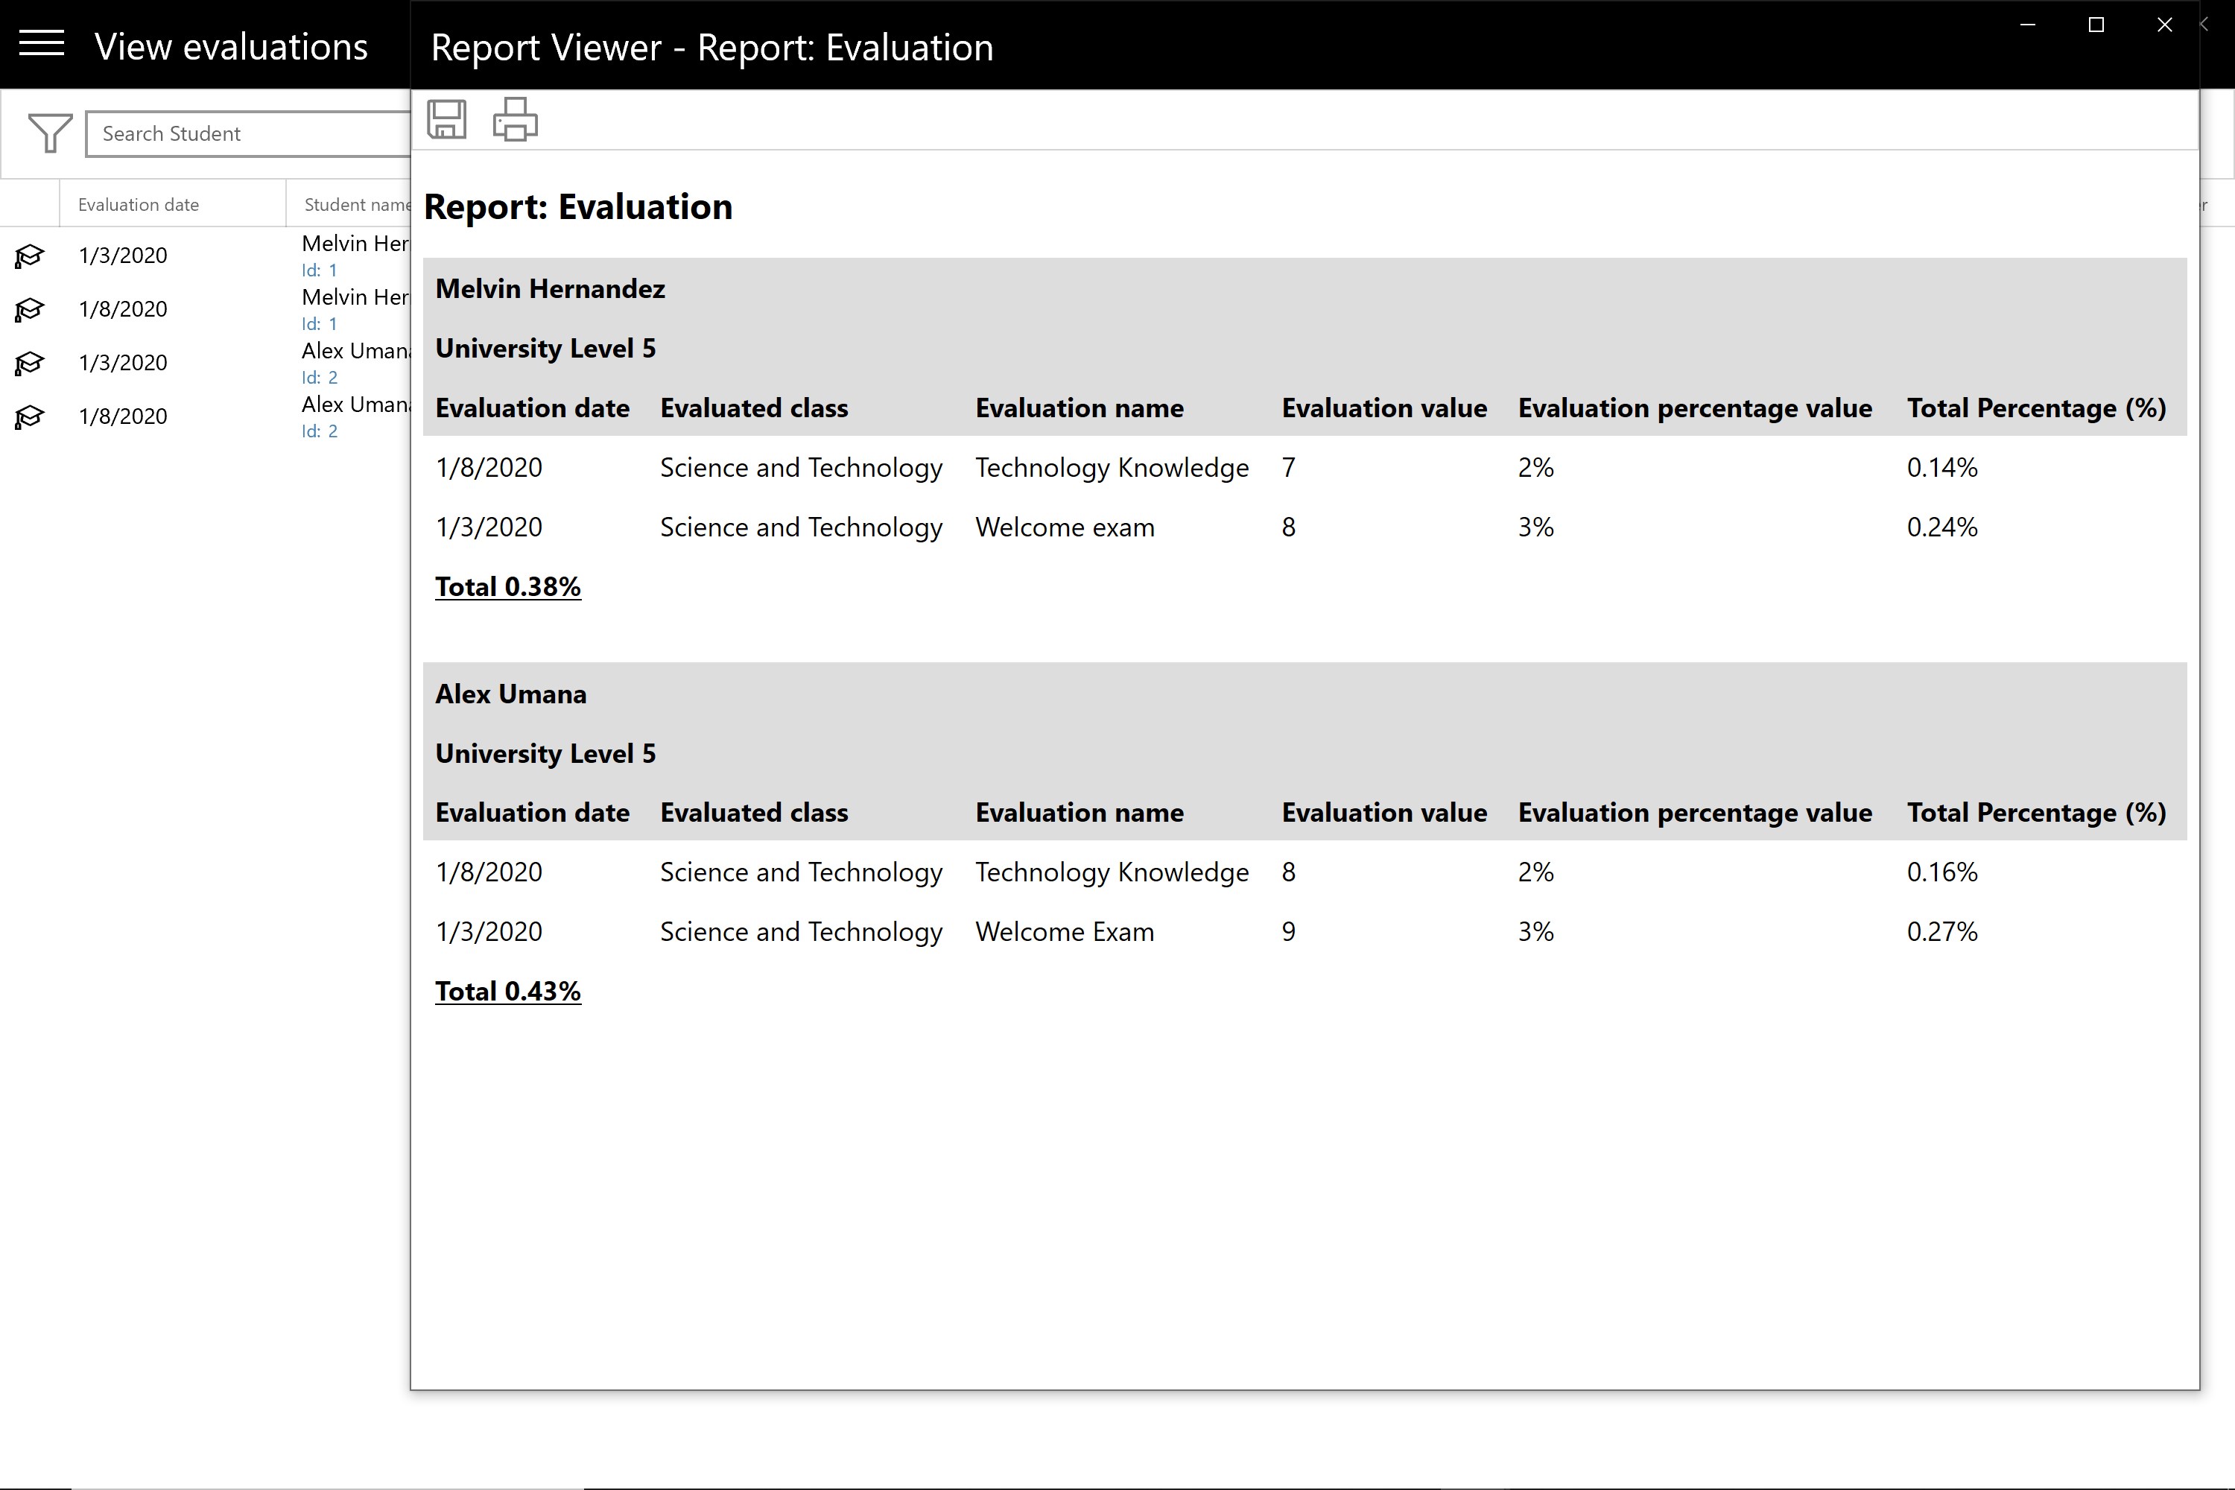Click the print report printer icon

[515, 120]
